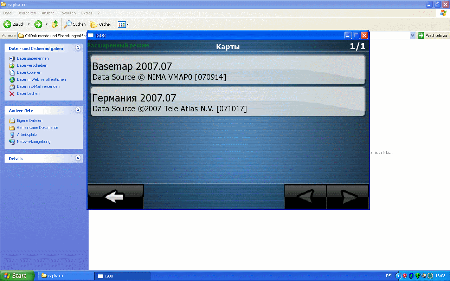Expand the Details panel

point(78,158)
